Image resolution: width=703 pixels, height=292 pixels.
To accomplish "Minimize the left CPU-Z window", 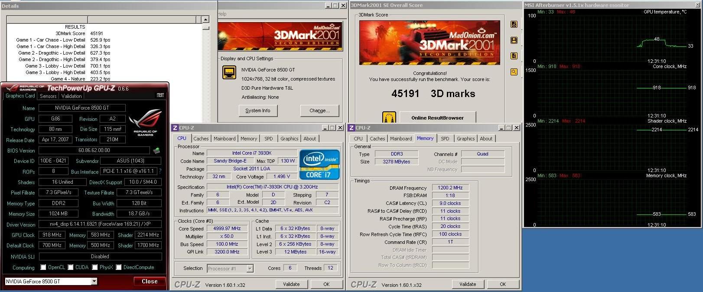I will (325, 128).
